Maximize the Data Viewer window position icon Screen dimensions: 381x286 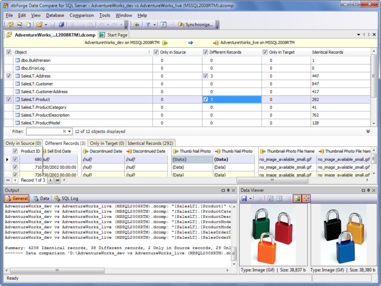click(363, 190)
